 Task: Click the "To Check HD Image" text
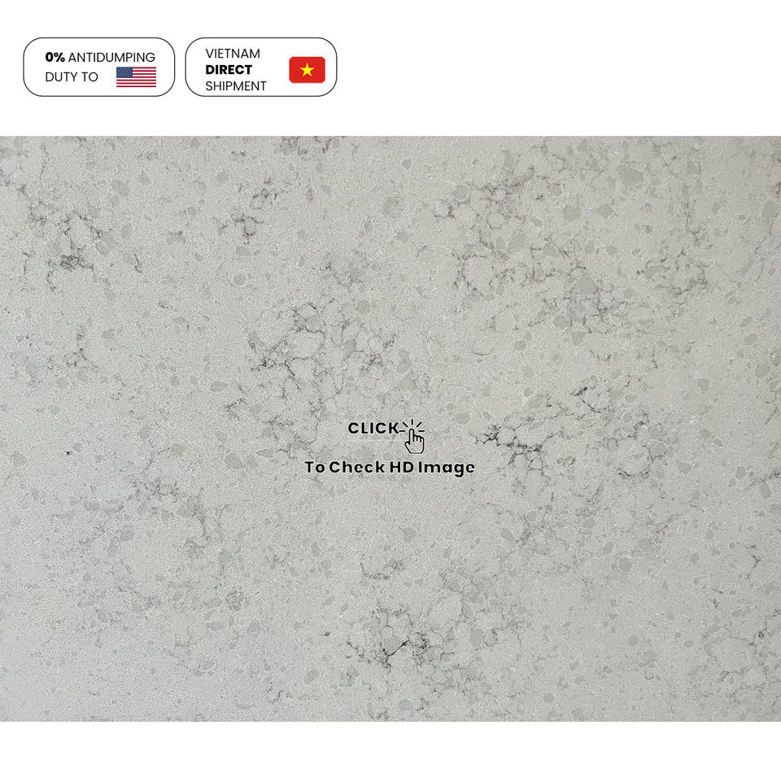(390, 467)
